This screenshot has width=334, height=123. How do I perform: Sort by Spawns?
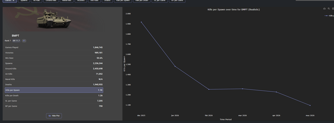[x=24, y=1]
